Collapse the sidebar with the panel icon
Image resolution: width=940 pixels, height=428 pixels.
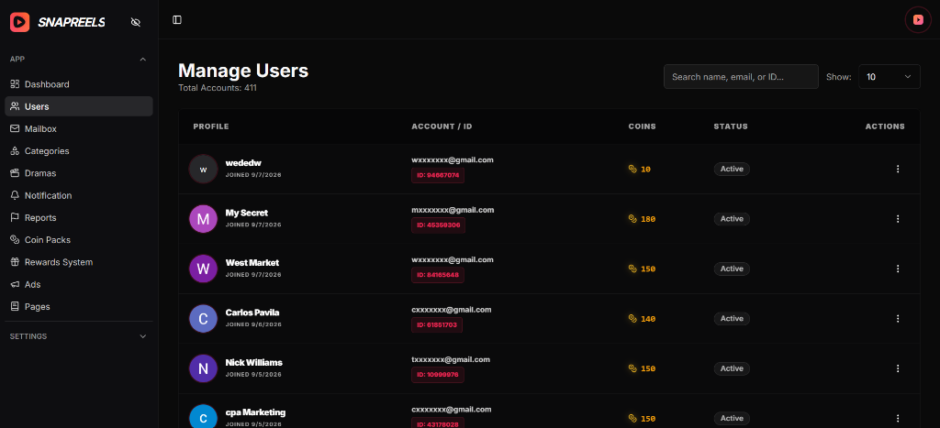click(177, 20)
